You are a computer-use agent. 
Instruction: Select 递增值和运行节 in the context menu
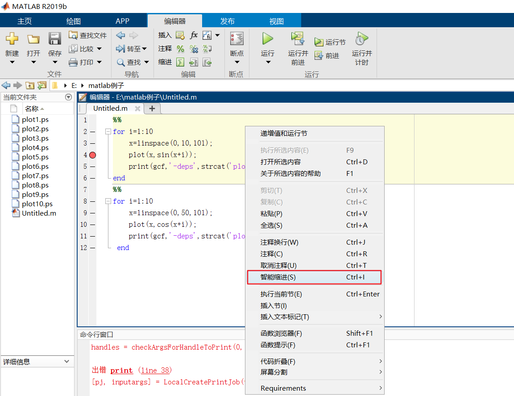click(315, 133)
